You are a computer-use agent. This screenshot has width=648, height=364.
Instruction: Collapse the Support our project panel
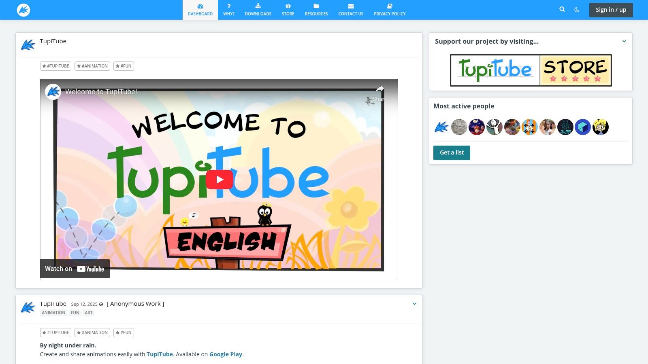click(624, 41)
